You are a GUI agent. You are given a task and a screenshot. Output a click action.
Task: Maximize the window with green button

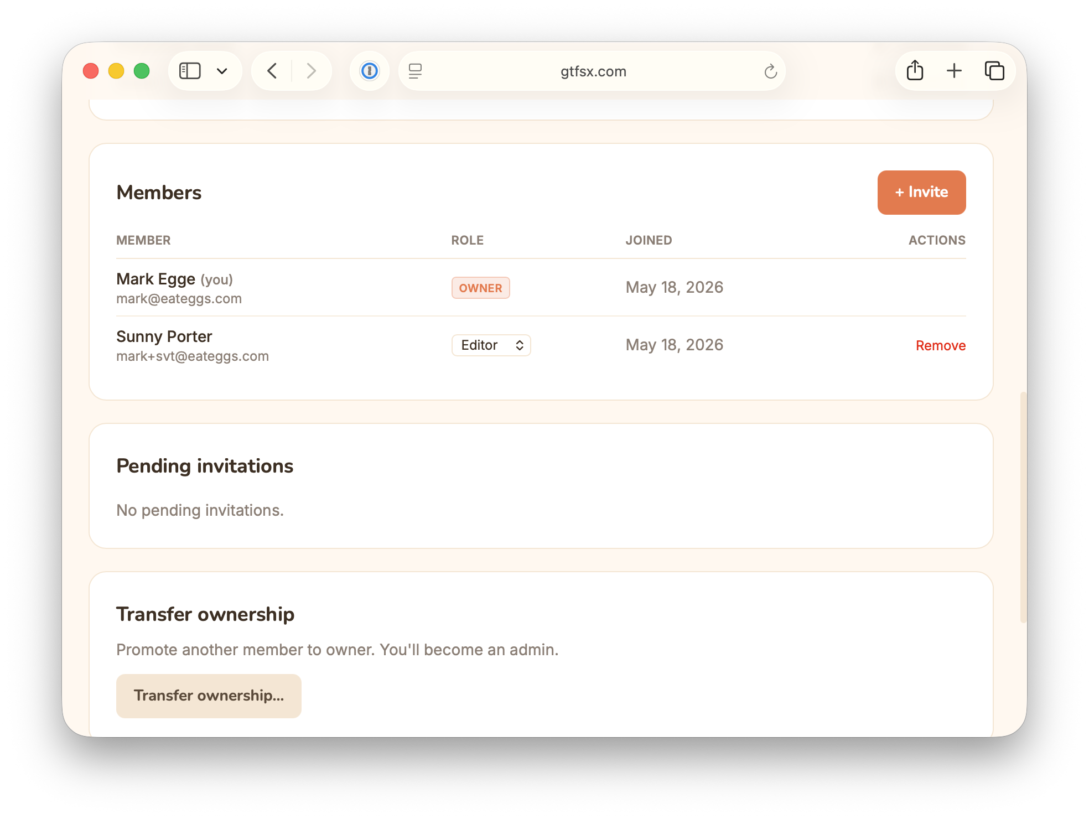(x=142, y=71)
